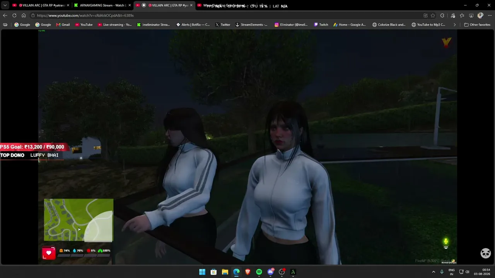495x278 pixels.
Task: Open File Explorer from the taskbar
Action: point(225,272)
